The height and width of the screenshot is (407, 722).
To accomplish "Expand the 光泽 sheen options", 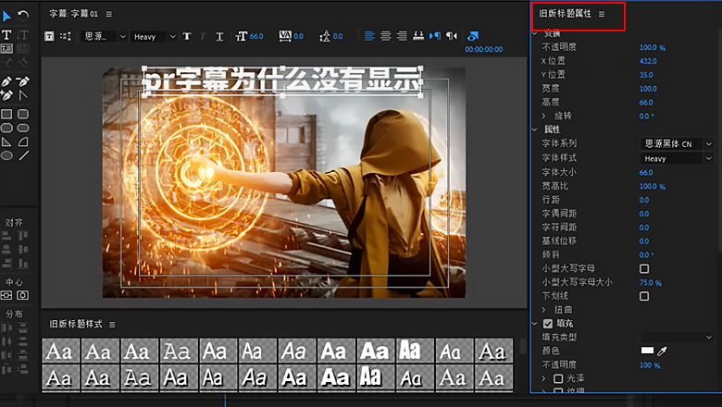I will pos(543,378).
